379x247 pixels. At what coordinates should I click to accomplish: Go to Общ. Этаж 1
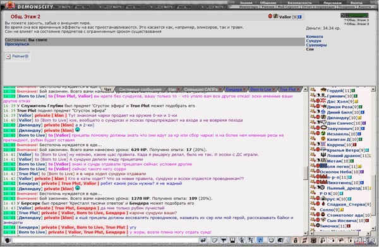tap(358, 20)
